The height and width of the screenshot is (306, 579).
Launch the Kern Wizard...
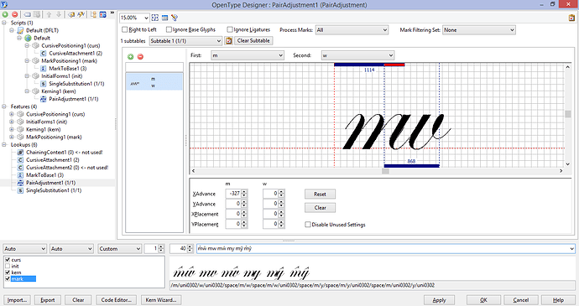pos(160,300)
